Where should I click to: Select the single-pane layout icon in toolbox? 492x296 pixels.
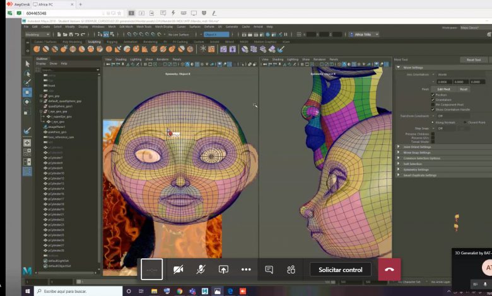pos(27,143)
